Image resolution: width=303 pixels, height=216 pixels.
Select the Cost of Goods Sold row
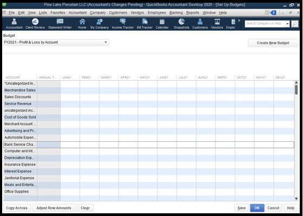(x=149, y=117)
